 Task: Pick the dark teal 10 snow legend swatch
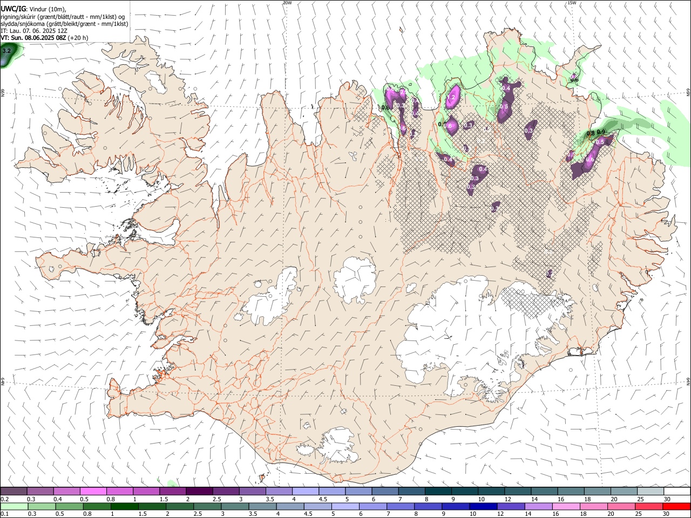491,491
